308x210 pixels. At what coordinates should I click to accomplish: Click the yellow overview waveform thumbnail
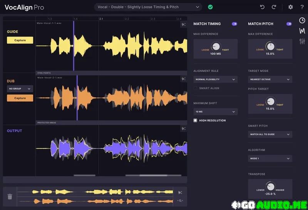[x=95, y=192]
